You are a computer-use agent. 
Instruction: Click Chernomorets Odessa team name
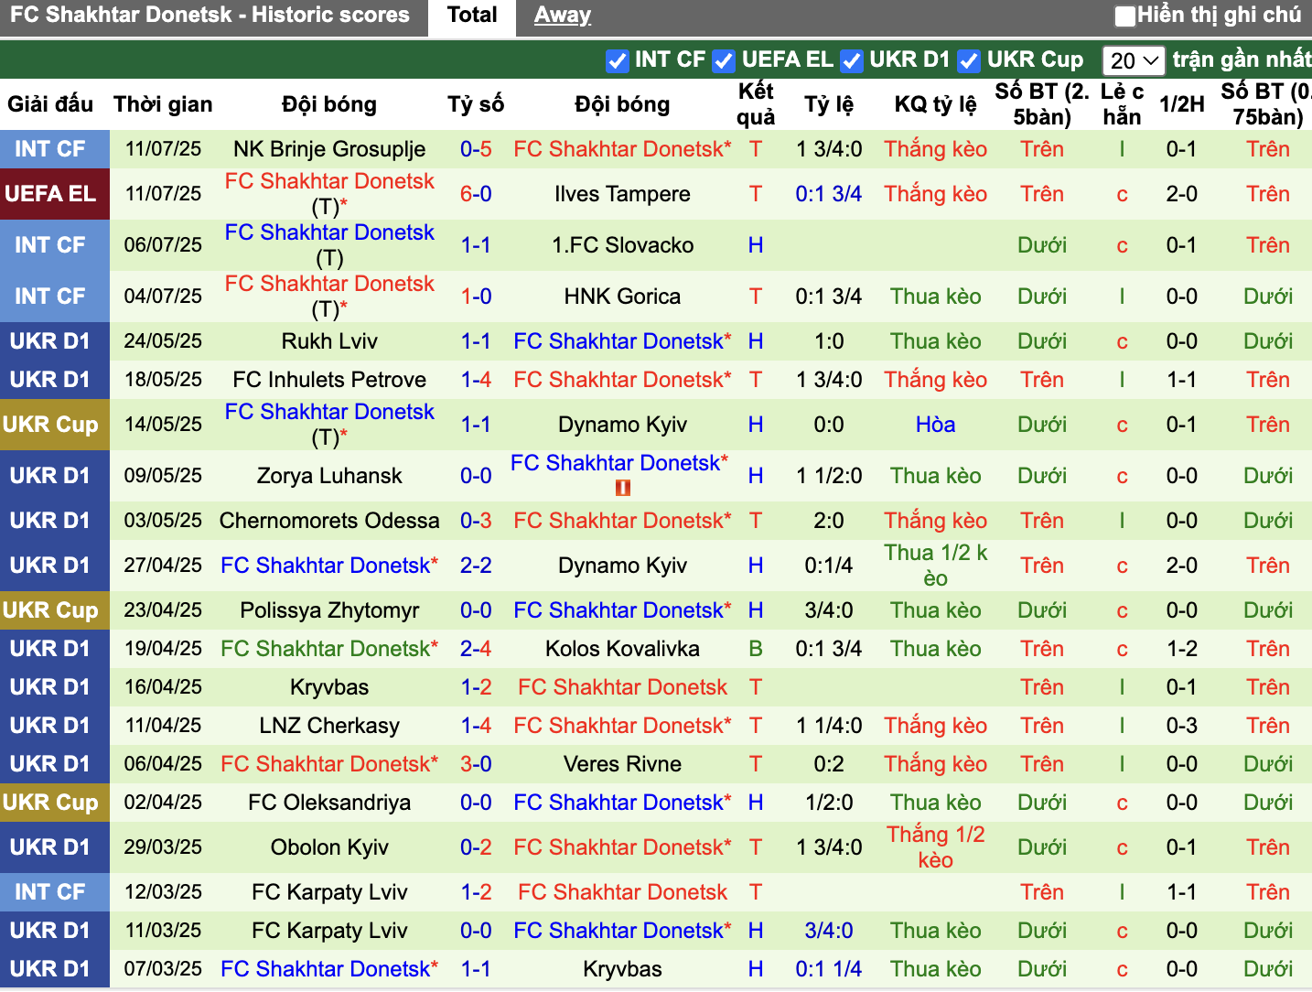[x=329, y=521]
